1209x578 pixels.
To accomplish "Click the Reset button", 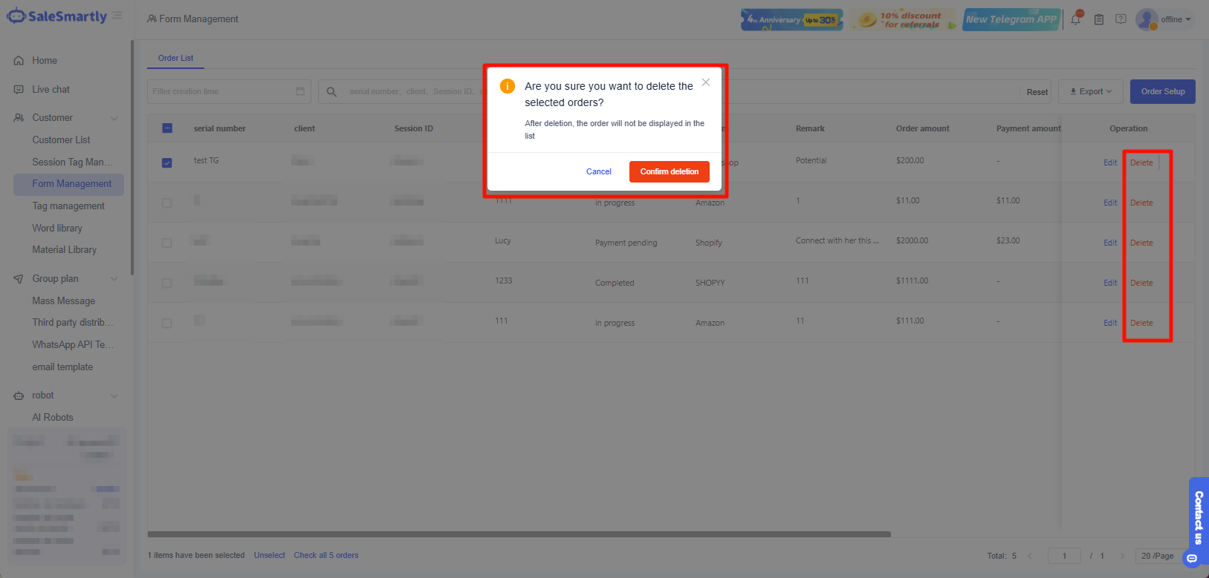I will [1037, 92].
